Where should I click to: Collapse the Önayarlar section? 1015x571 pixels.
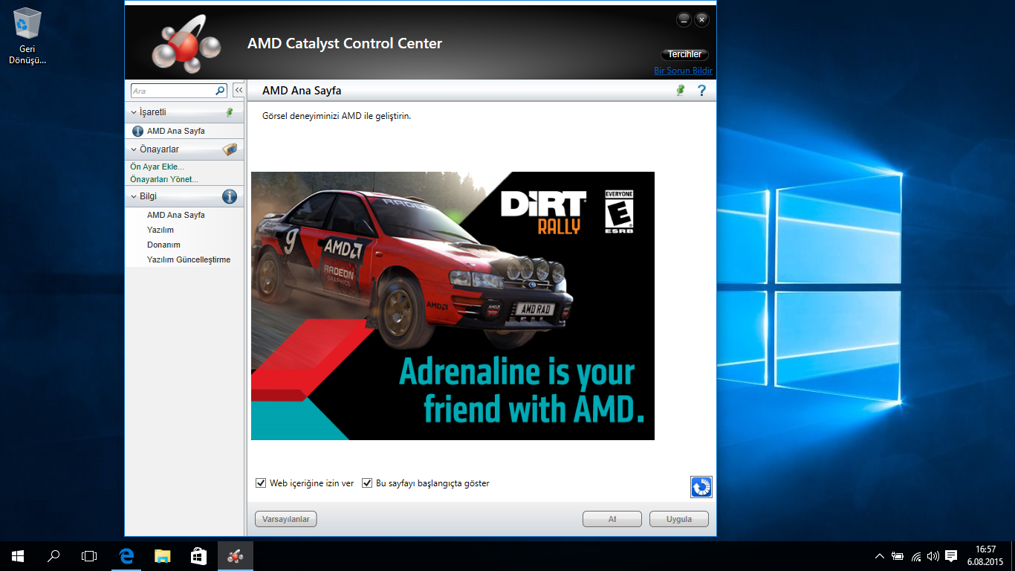click(x=134, y=149)
